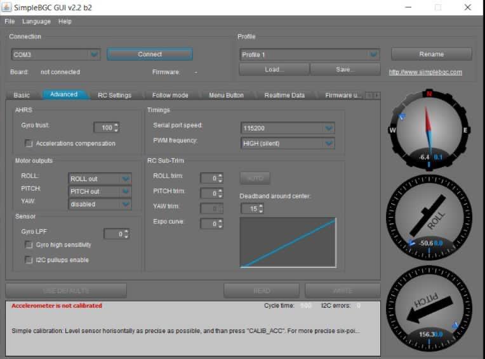485x359 pixels.
Task: Click the Gyro trust value field
Action: [107, 127]
